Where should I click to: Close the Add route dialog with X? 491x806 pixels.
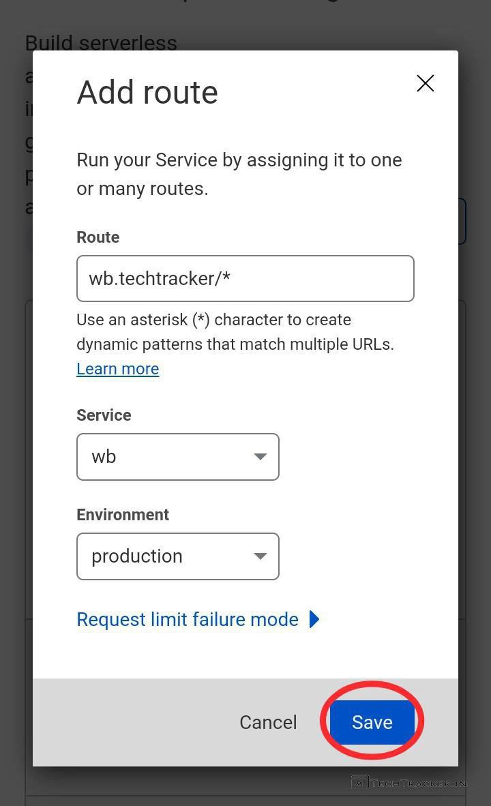click(x=425, y=83)
